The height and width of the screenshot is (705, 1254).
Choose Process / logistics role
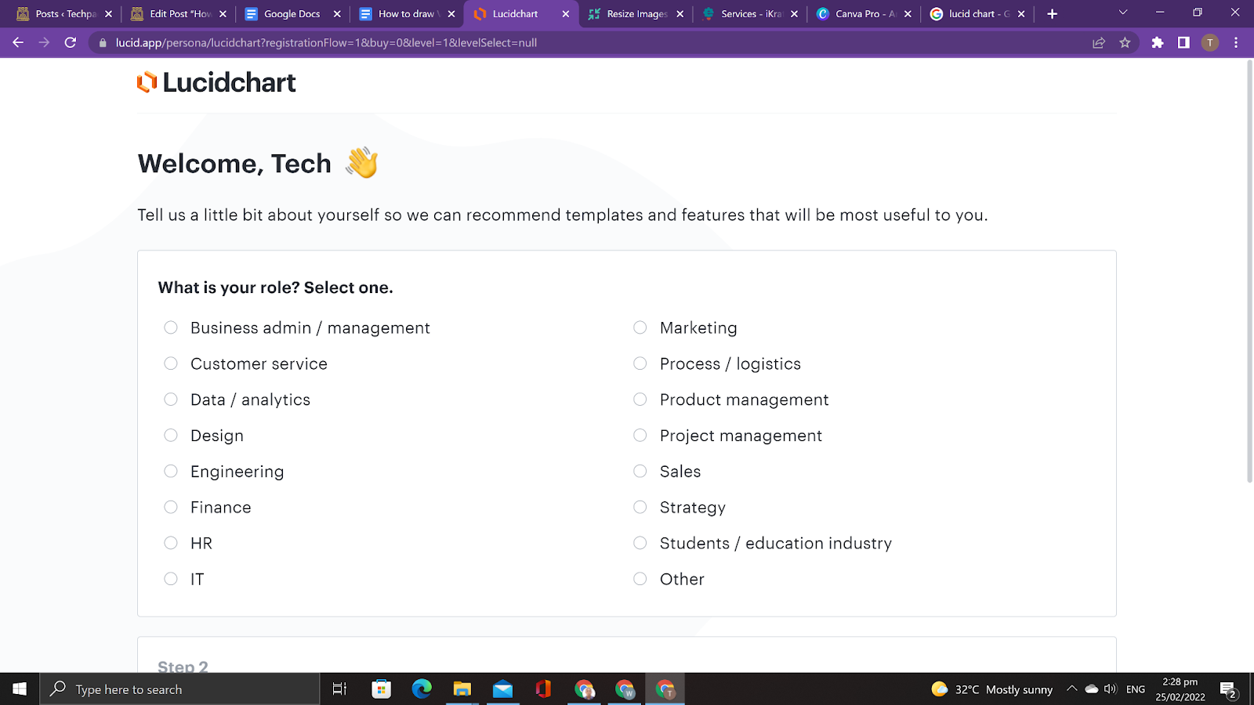[x=640, y=363]
